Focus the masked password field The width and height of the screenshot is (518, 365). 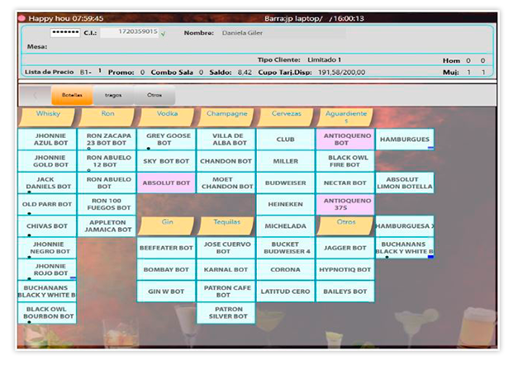point(64,33)
